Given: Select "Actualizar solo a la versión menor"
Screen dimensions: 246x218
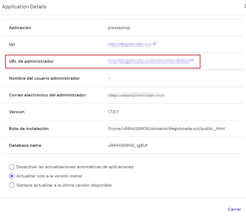Looking at the screenshot, I should pos(12,176).
